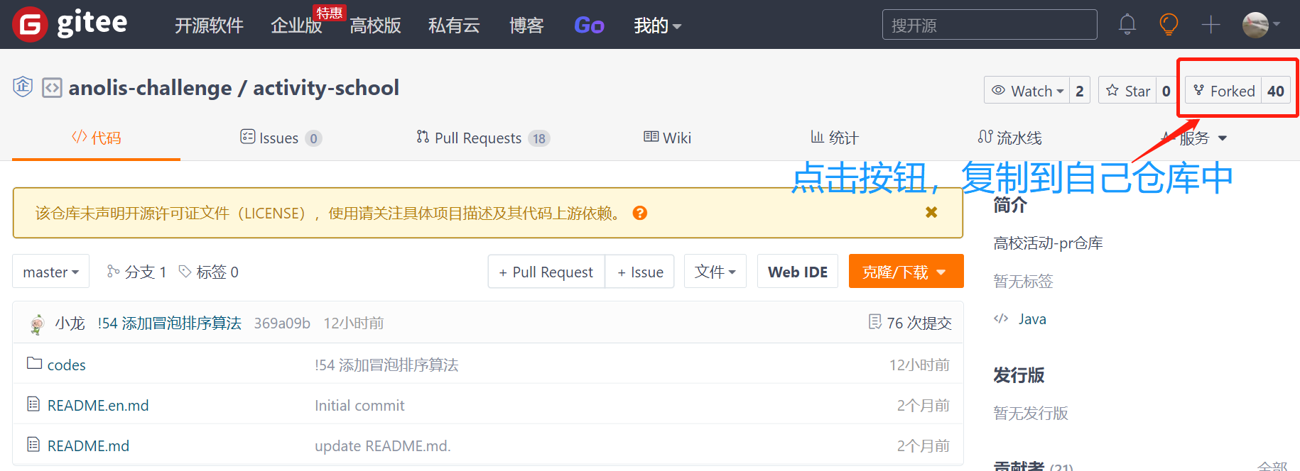
Task: Switch to the Issues tab
Action: click(281, 138)
